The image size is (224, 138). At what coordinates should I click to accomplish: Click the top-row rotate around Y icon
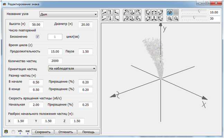132,12
